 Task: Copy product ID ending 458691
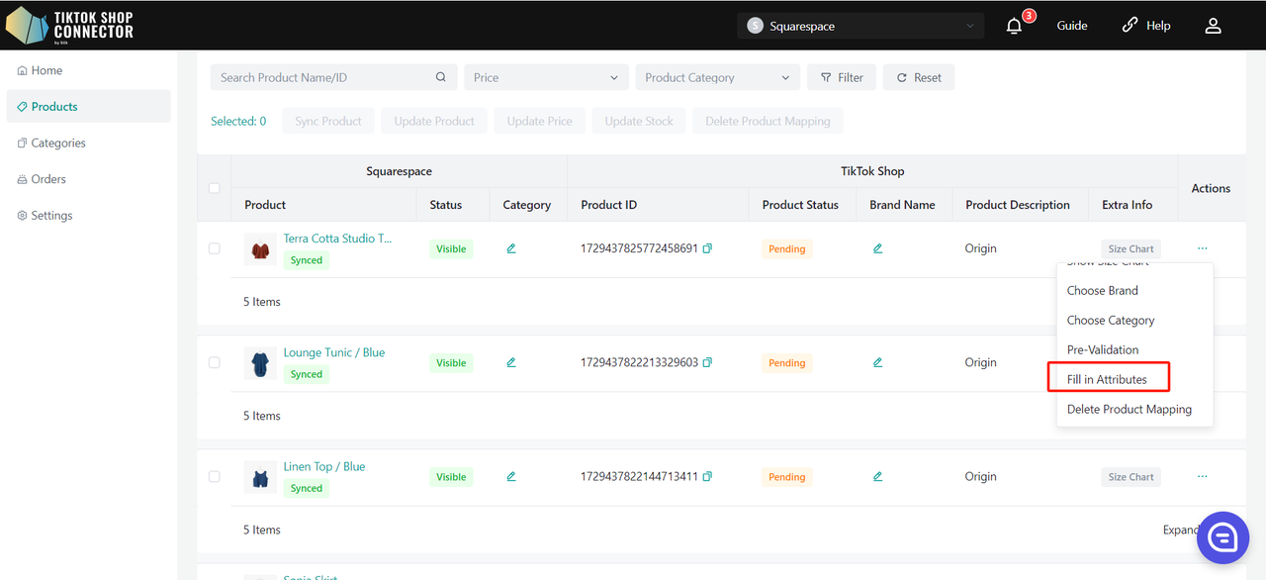pyautogui.click(x=707, y=248)
